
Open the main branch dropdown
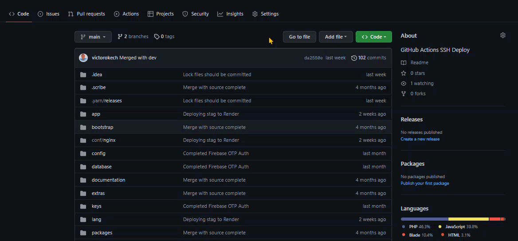[93, 37]
